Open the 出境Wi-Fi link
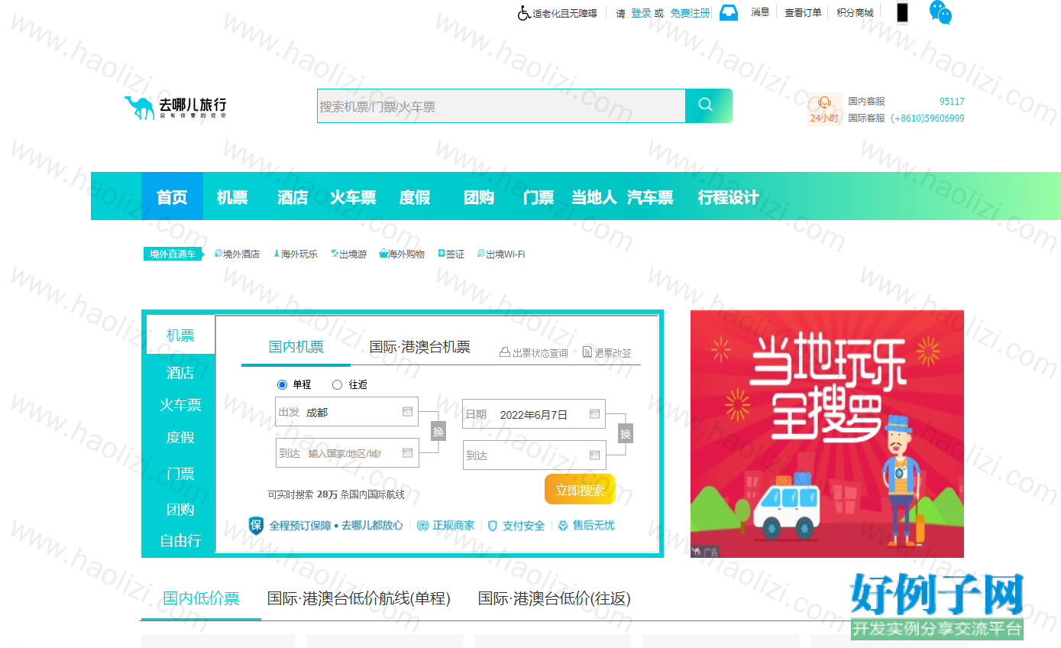The image size is (1061, 648). coord(501,254)
